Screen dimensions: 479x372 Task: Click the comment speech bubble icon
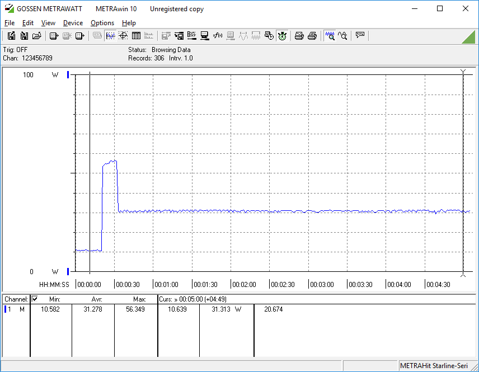pyautogui.click(x=360, y=35)
